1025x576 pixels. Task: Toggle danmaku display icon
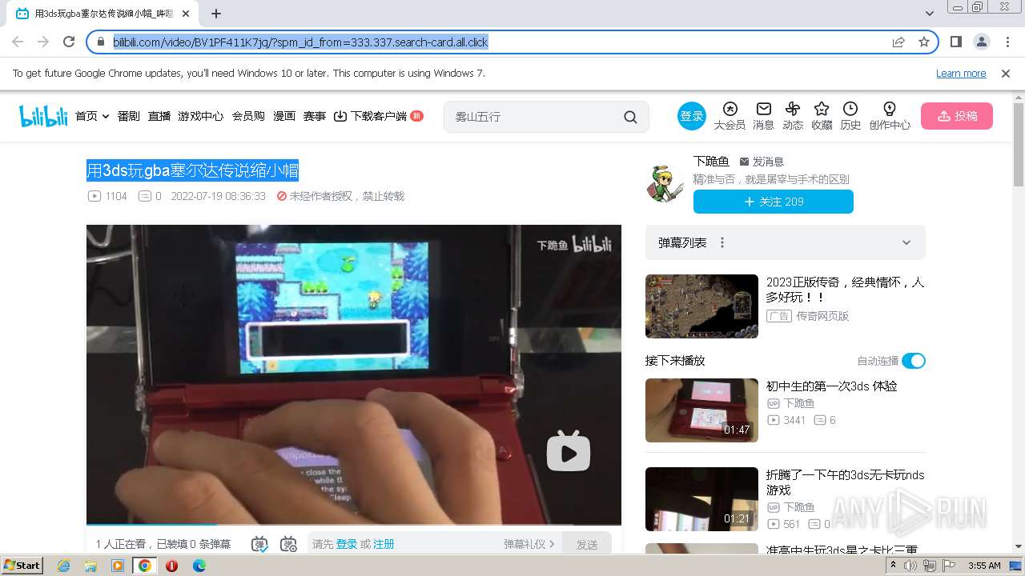tap(259, 544)
